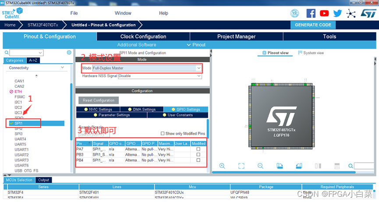Select PA7 row in GPIO table

pyautogui.click(x=142, y=149)
